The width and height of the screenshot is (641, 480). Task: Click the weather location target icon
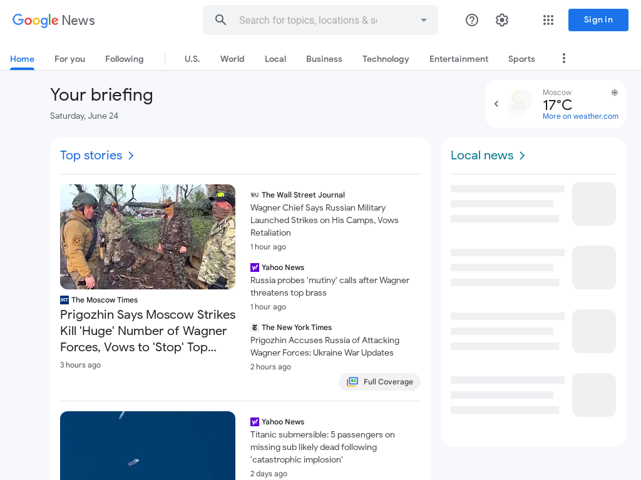(615, 92)
